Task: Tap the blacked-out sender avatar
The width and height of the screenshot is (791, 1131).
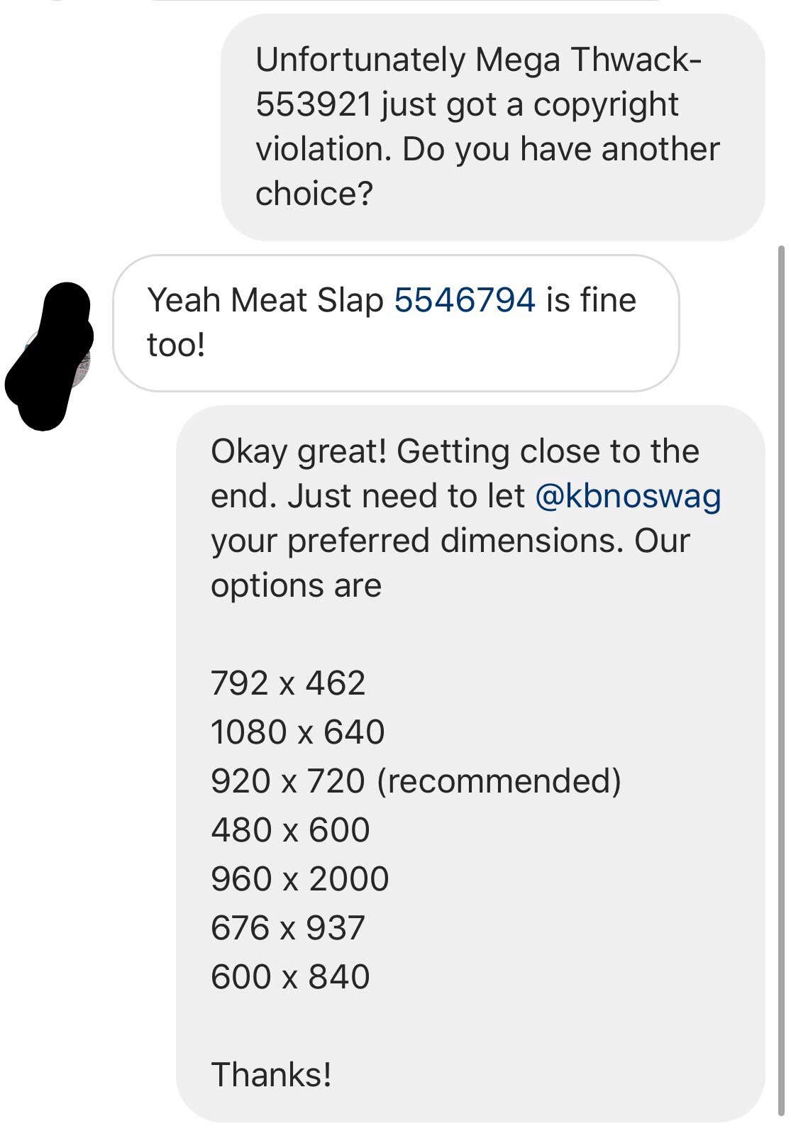Action: (x=49, y=355)
